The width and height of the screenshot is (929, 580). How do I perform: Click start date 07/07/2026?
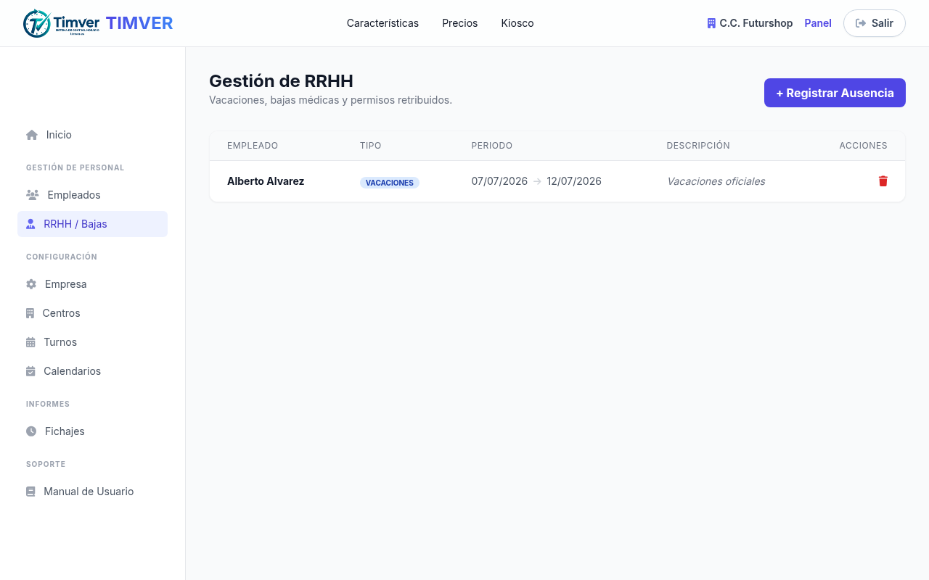499,181
